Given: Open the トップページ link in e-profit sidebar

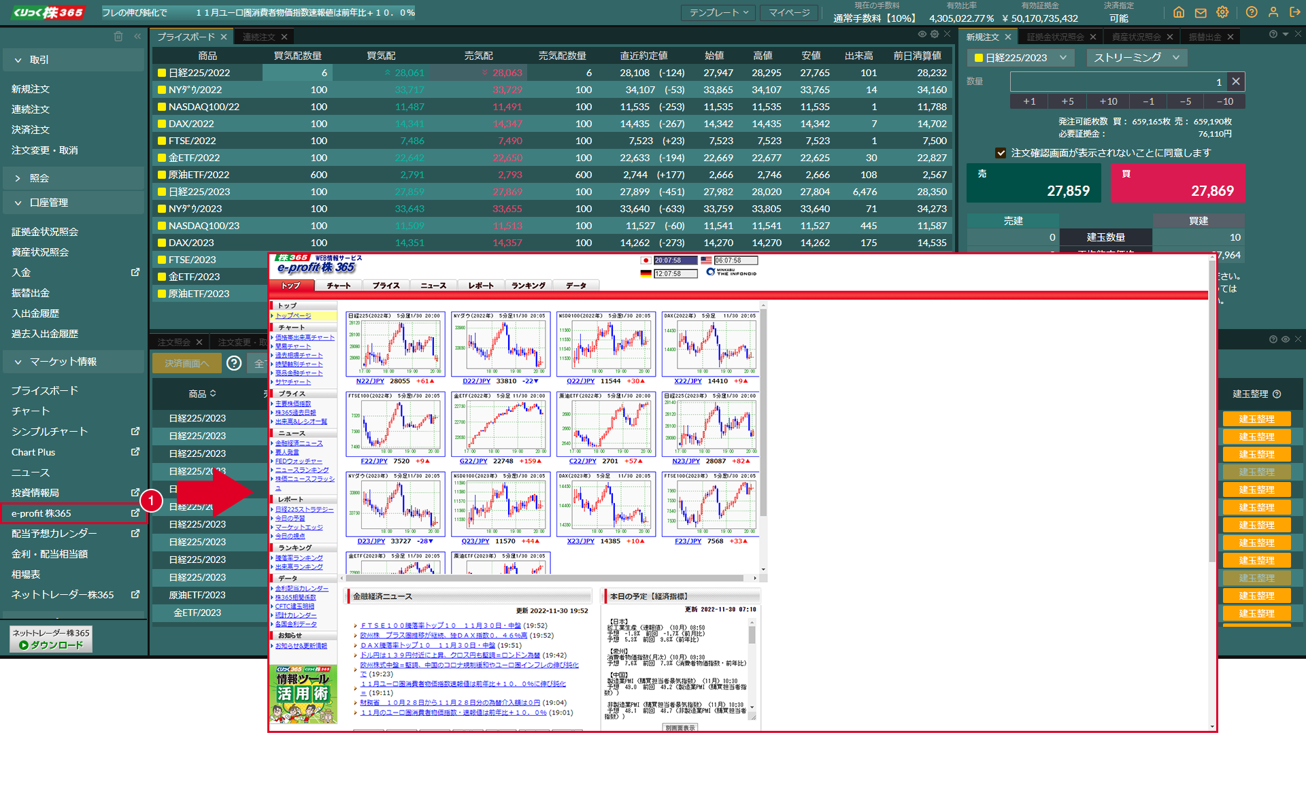Looking at the screenshot, I should tap(293, 315).
